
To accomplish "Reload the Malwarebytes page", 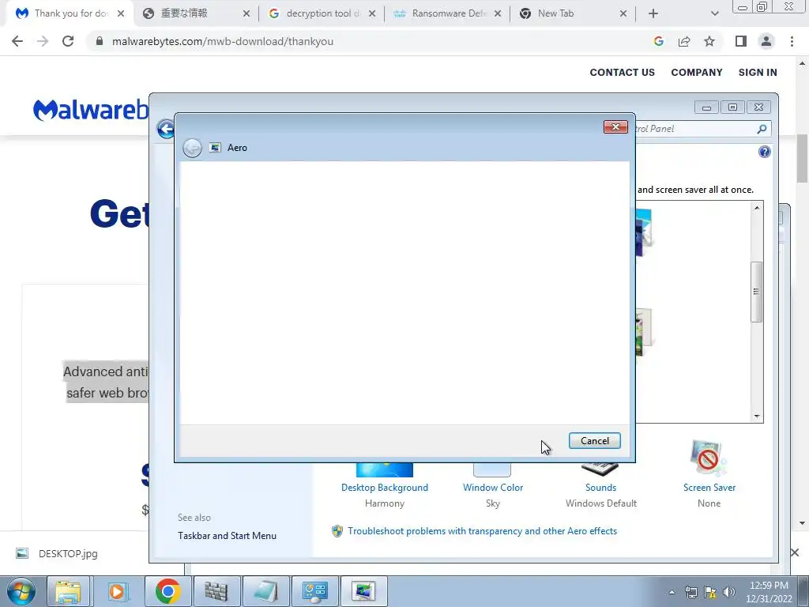I will point(68,41).
